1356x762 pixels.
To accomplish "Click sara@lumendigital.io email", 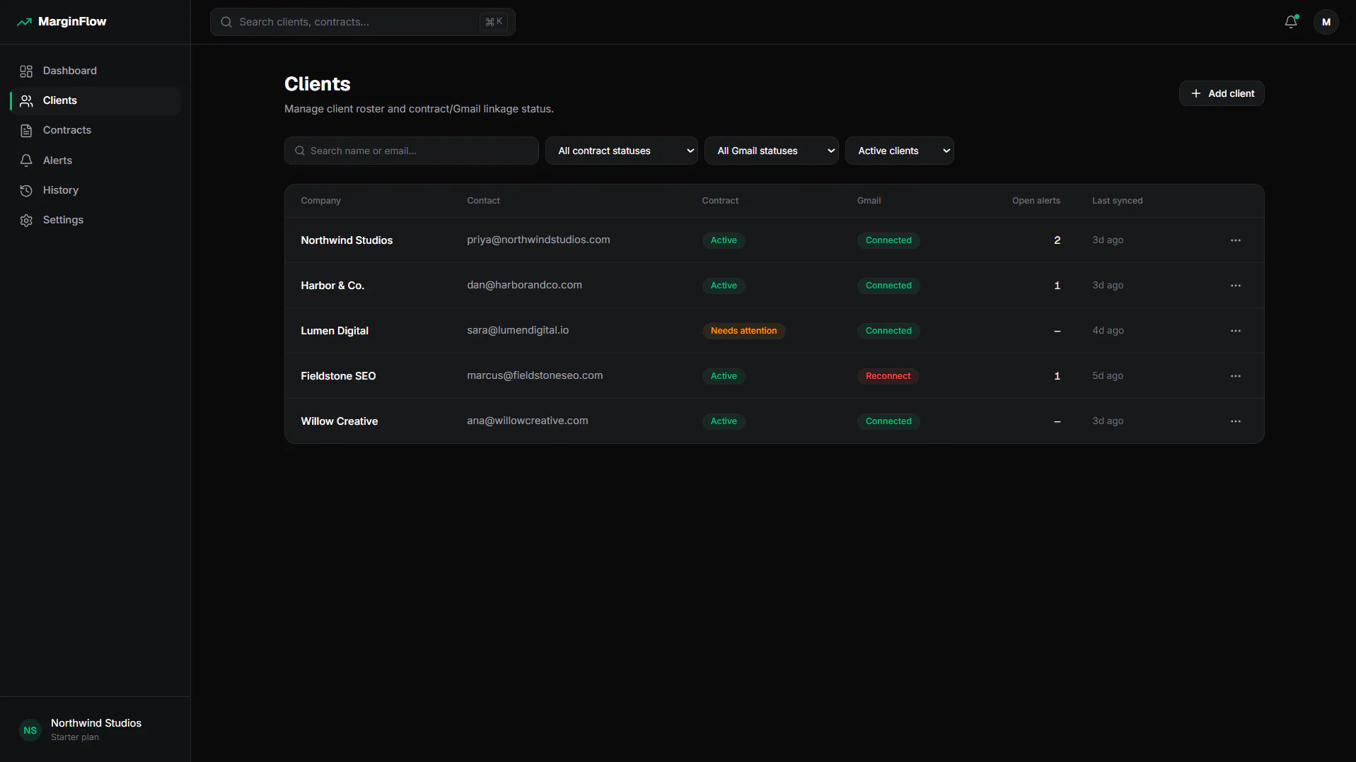I will coord(518,330).
